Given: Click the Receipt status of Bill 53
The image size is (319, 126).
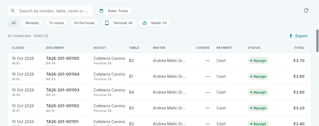Looking at the screenshot, I should pos(258,76).
